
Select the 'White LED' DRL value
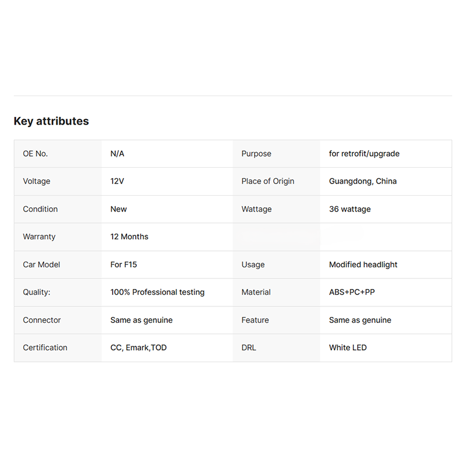(x=348, y=348)
